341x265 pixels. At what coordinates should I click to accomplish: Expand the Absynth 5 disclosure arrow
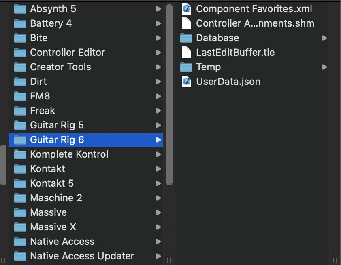tap(159, 9)
